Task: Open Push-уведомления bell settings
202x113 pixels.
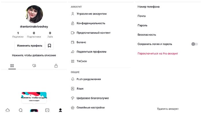Action: pyautogui.click(x=100, y=79)
